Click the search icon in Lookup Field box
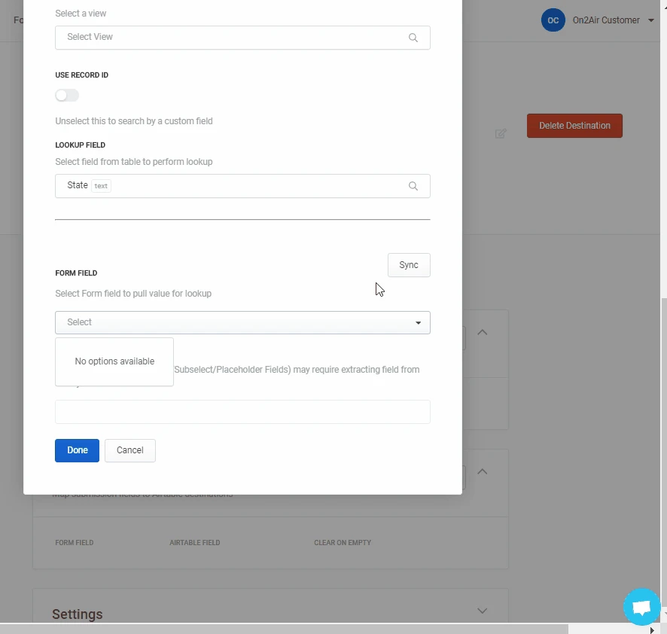Viewport: 667px width, 634px height. pyautogui.click(x=413, y=186)
